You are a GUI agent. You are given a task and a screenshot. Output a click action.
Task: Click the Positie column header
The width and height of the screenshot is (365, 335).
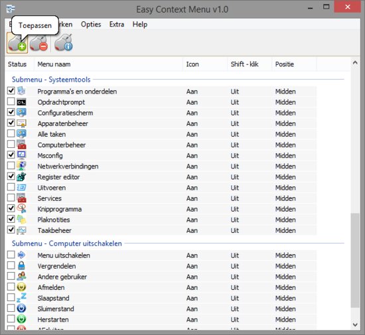point(294,64)
